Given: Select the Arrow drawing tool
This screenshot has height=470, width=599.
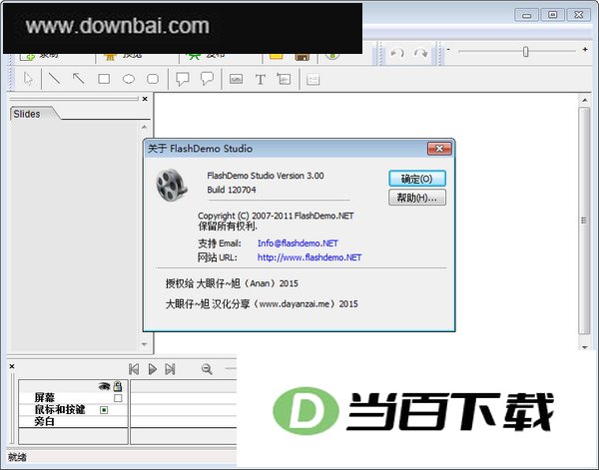Looking at the screenshot, I should click(x=79, y=79).
